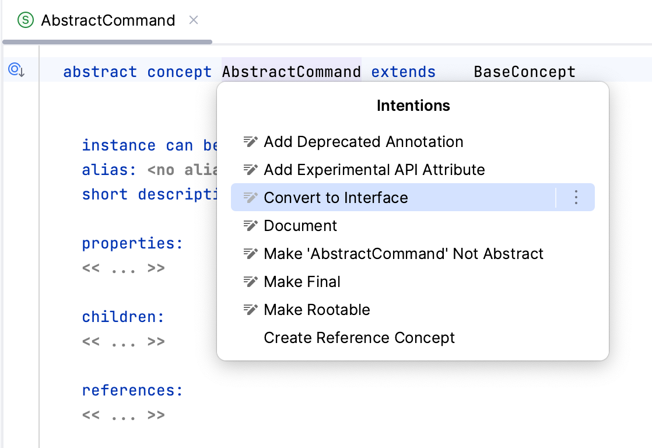
Task: Click the pencil icon beside Add Deprecated Annotation
Action: 250,142
